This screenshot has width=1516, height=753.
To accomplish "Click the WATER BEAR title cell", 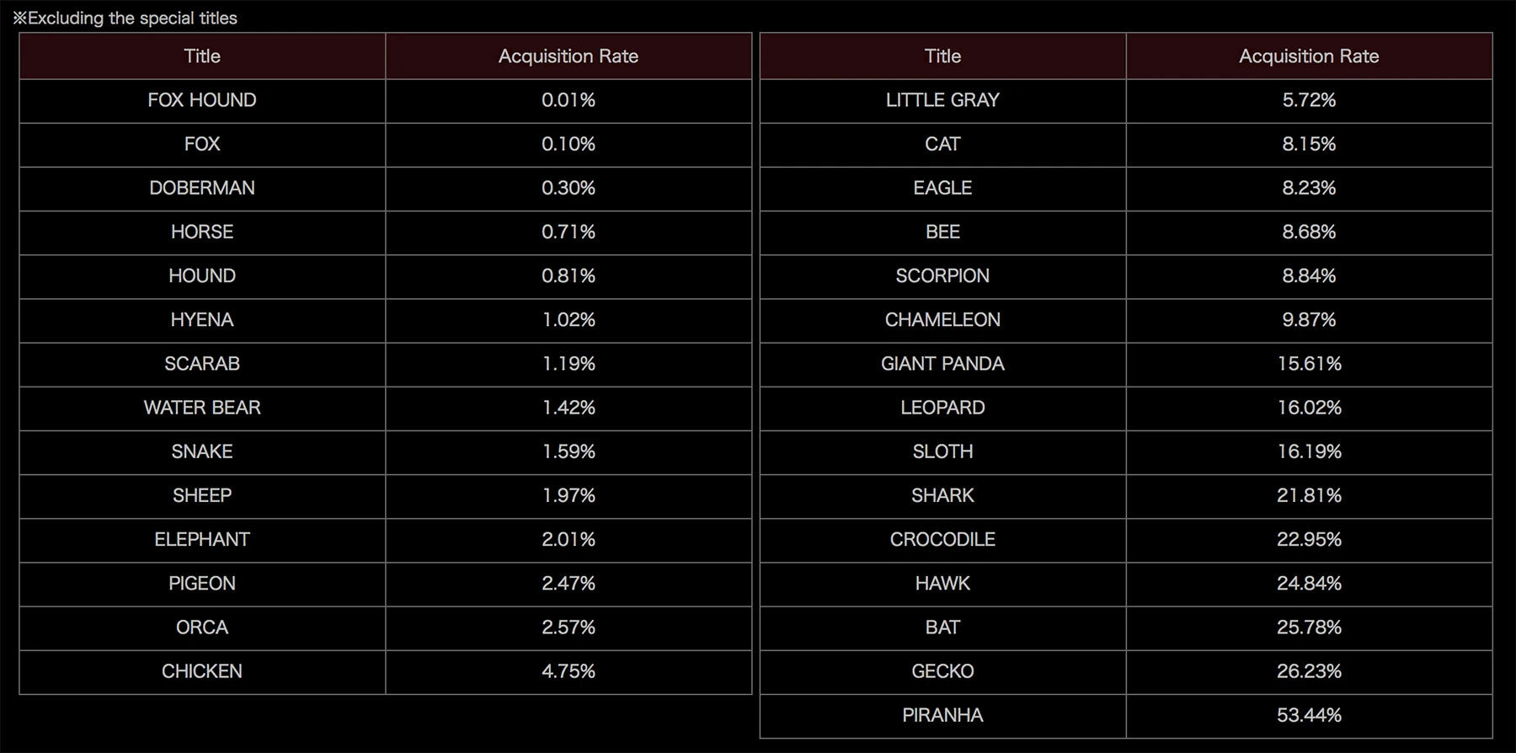I will 202,408.
